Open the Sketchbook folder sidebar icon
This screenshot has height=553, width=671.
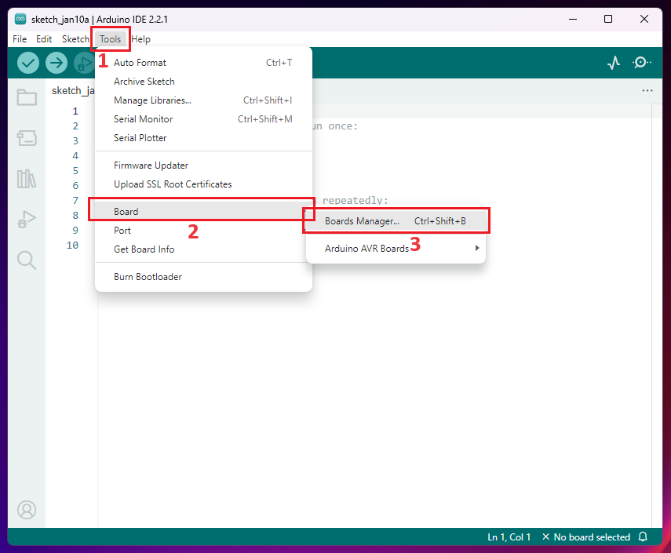(27, 97)
